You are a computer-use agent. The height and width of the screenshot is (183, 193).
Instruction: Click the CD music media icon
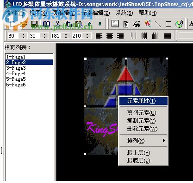179,24
